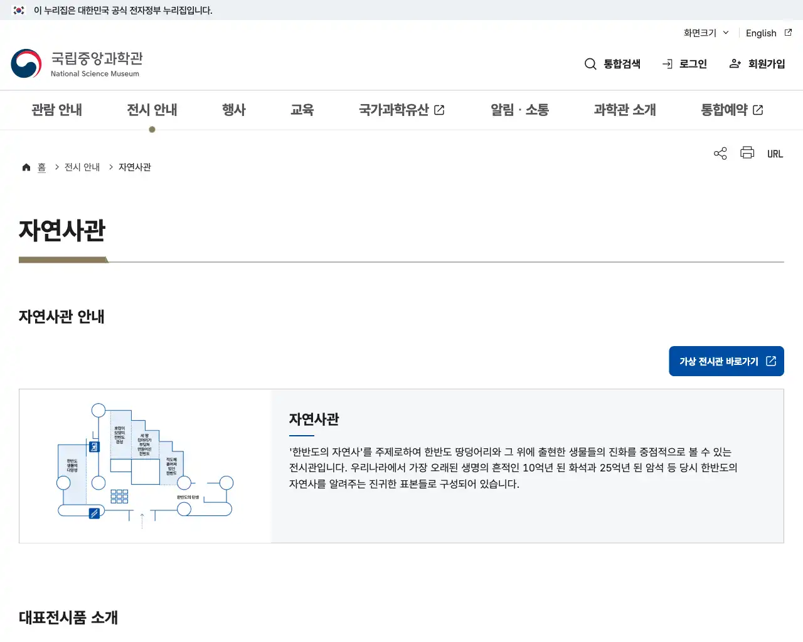
Task: Copy the page address via the URL icon
Action: [775, 153]
